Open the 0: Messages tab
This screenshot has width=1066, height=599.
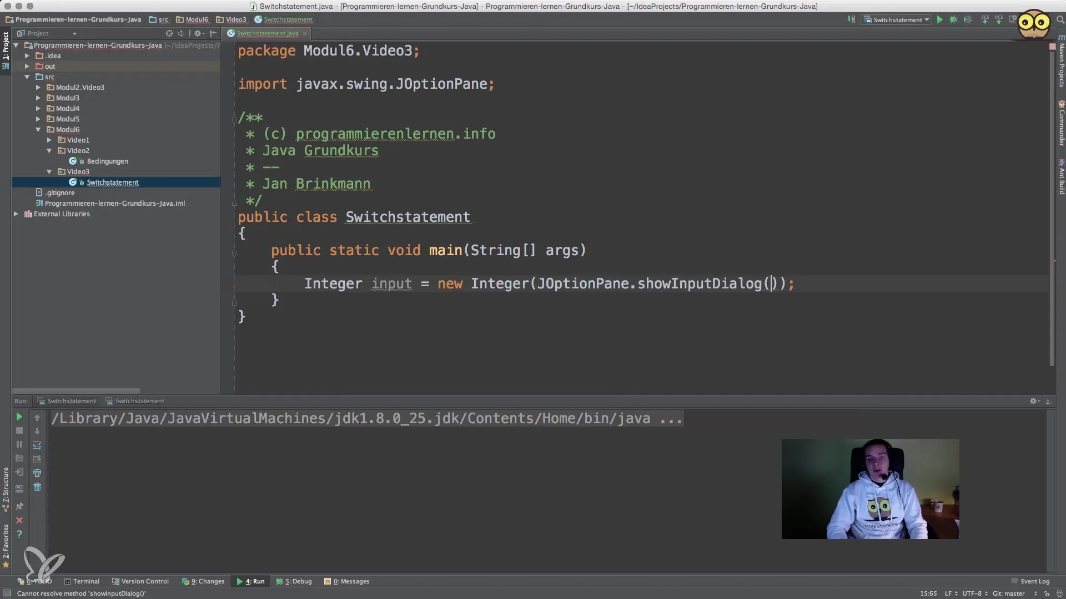pos(347,581)
